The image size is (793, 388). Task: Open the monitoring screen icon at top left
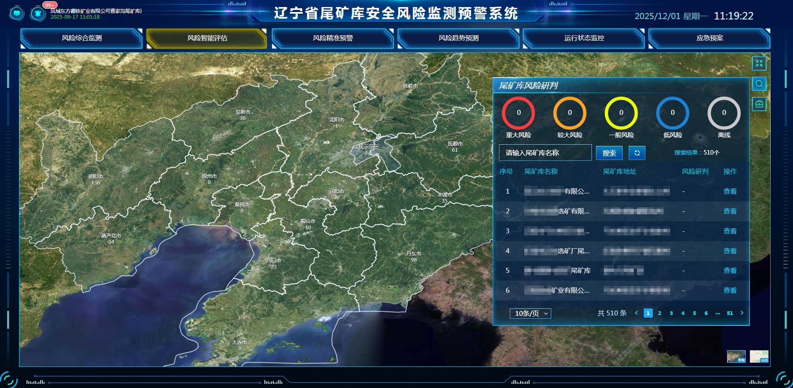(16, 13)
